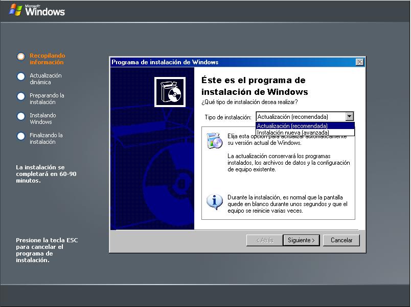Choose Instalación nueva (avanzada) option
Image resolution: width=411 pixels, height=307 pixels.
click(305, 133)
